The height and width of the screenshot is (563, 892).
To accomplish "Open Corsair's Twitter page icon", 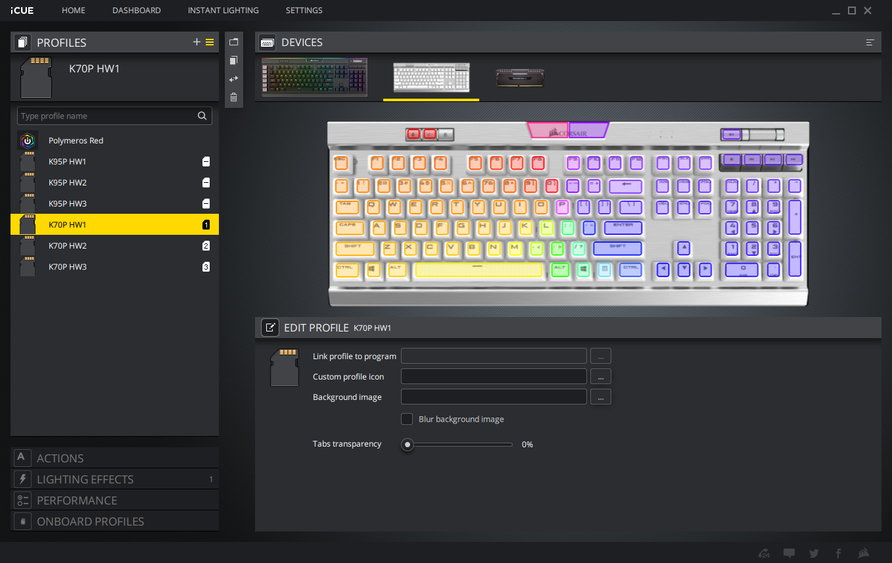I will [814, 553].
